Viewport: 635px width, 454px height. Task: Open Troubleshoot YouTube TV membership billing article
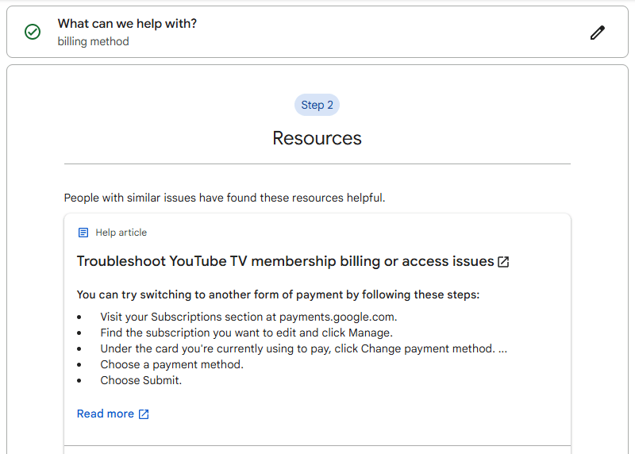pyautogui.click(x=286, y=261)
